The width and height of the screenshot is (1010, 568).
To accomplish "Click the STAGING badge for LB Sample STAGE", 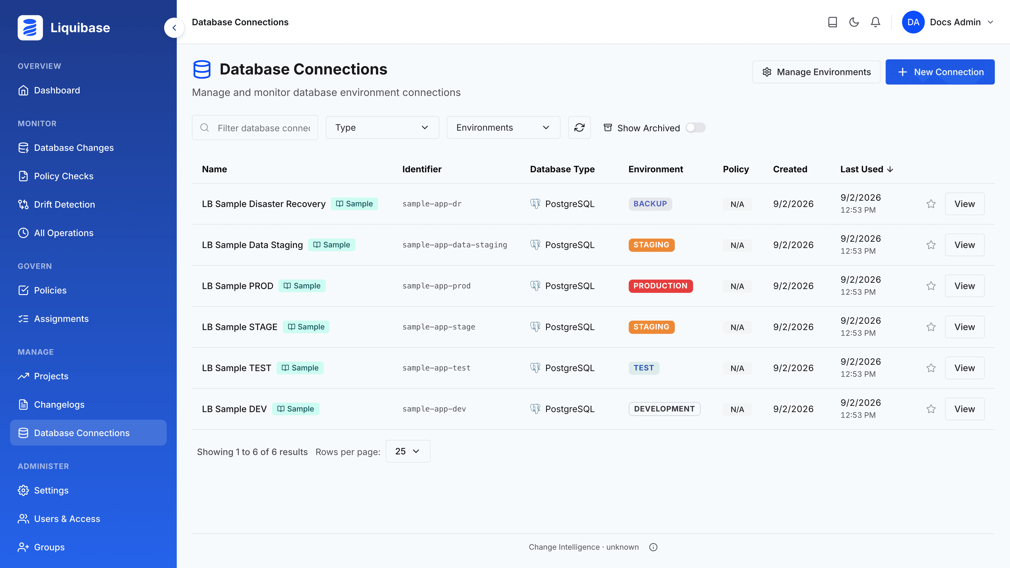I will (x=652, y=327).
